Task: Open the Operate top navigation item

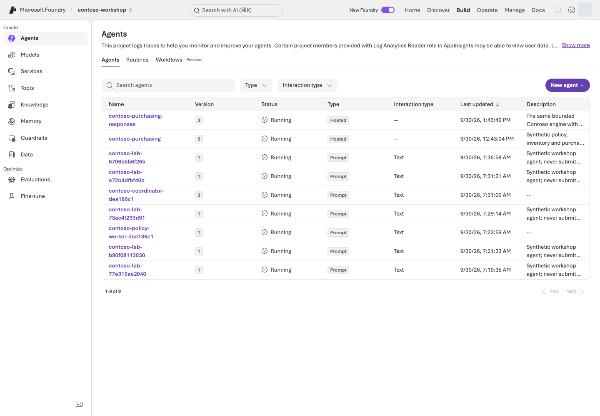Action: pos(487,10)
